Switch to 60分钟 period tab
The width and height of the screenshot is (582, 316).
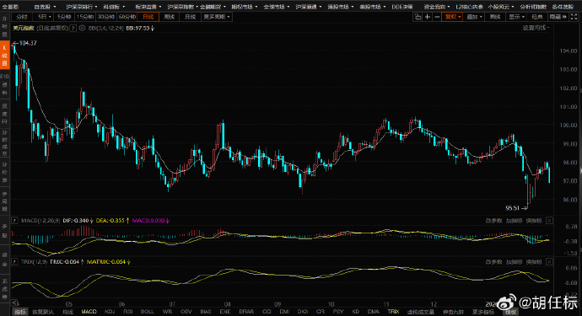pos(127,17)
